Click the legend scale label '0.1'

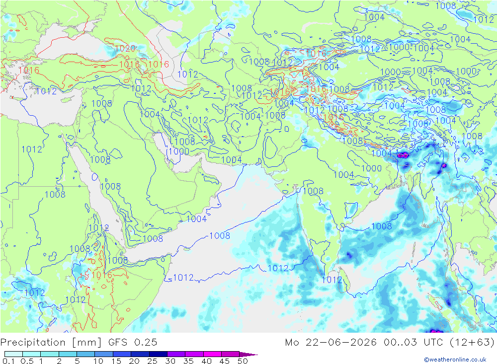8,361
